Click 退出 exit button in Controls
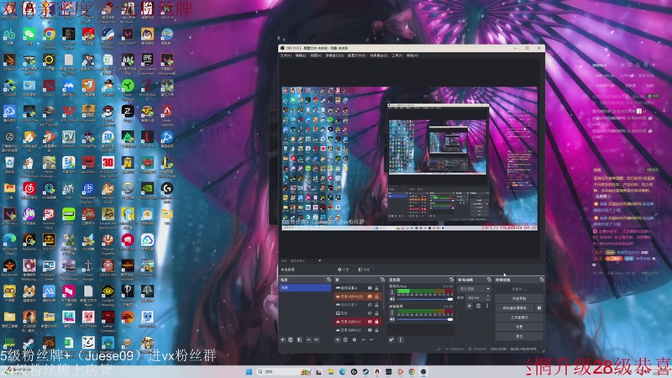The height and width of the screenshot is (378, 672). tap(519, 337)
